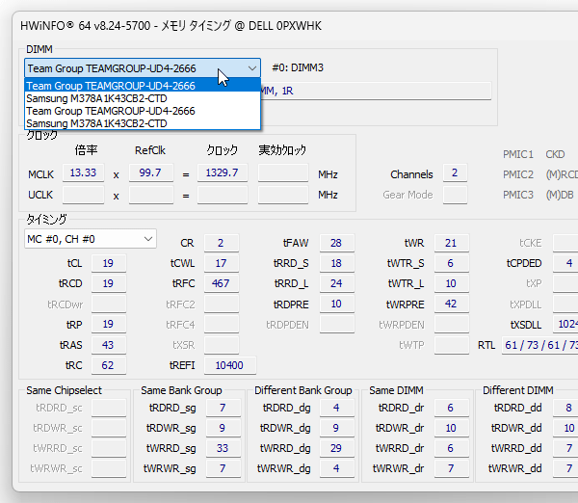The image size is (578, 503).
Task: Click the tRDWR_dr value field
Action: click(451, 428)
